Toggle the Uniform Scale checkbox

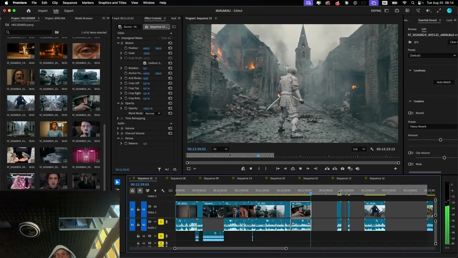(145, 63)
